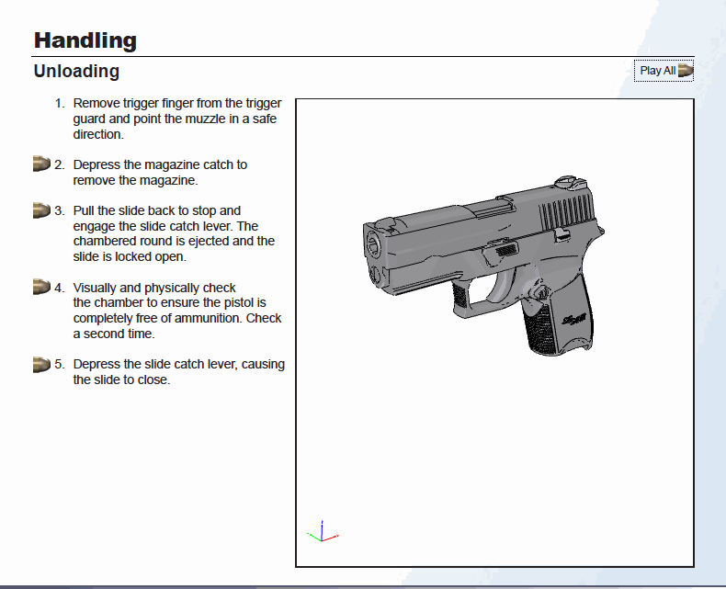Select the 'Depress the slide catch lever' step text
726x589 pixels.
(x=178, y=372)
